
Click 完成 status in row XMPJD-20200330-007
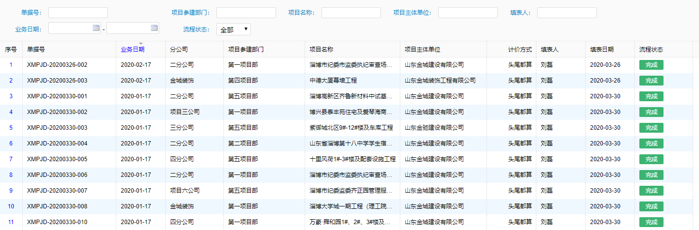pyautogui.click(x=651, y=191)
